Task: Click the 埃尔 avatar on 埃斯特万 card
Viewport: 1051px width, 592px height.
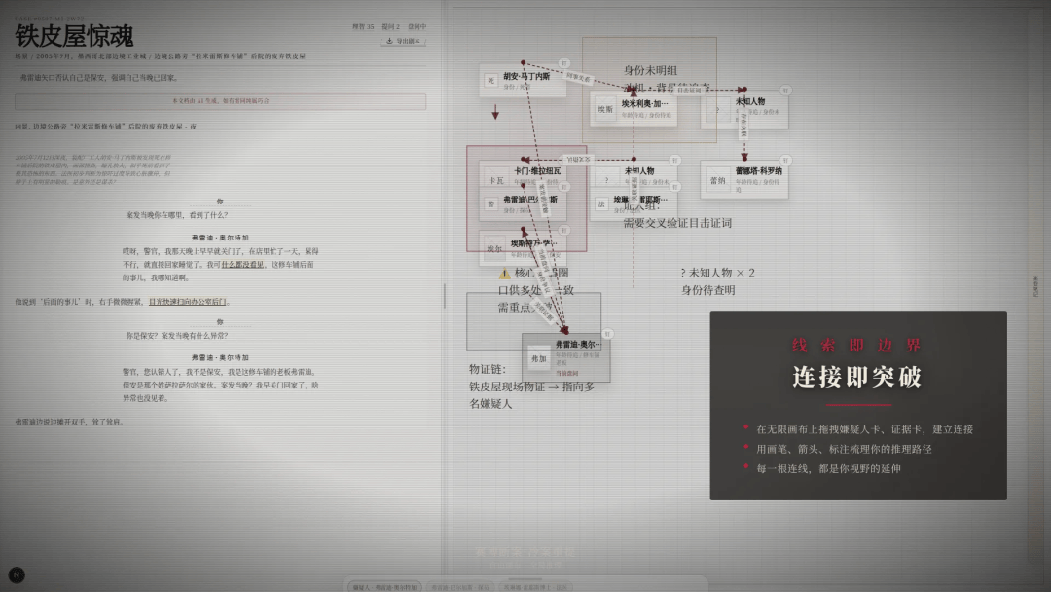Action: tap(494, 248)
